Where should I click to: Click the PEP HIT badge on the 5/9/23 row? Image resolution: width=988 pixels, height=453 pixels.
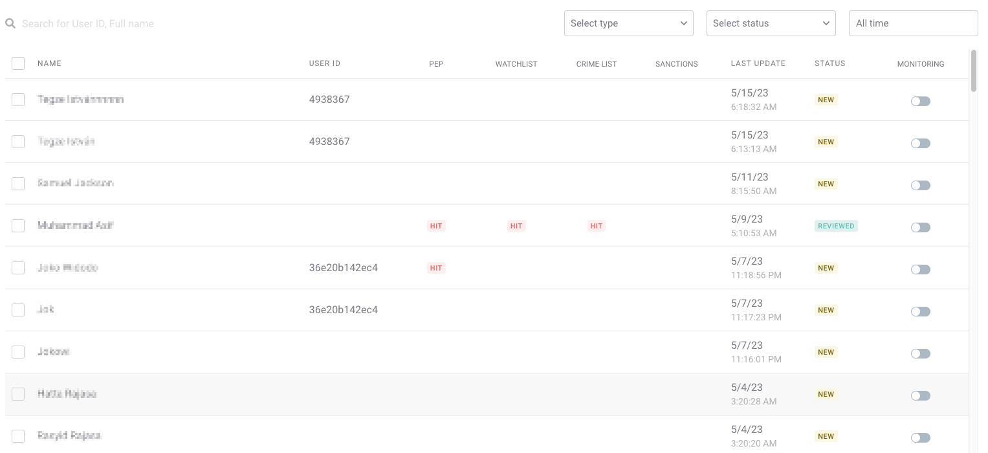click(436, 226)
